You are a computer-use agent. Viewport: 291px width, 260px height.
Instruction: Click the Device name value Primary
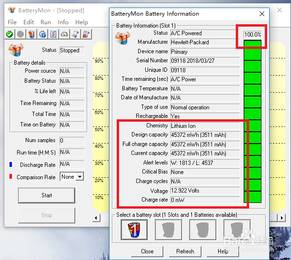point(205,52)
